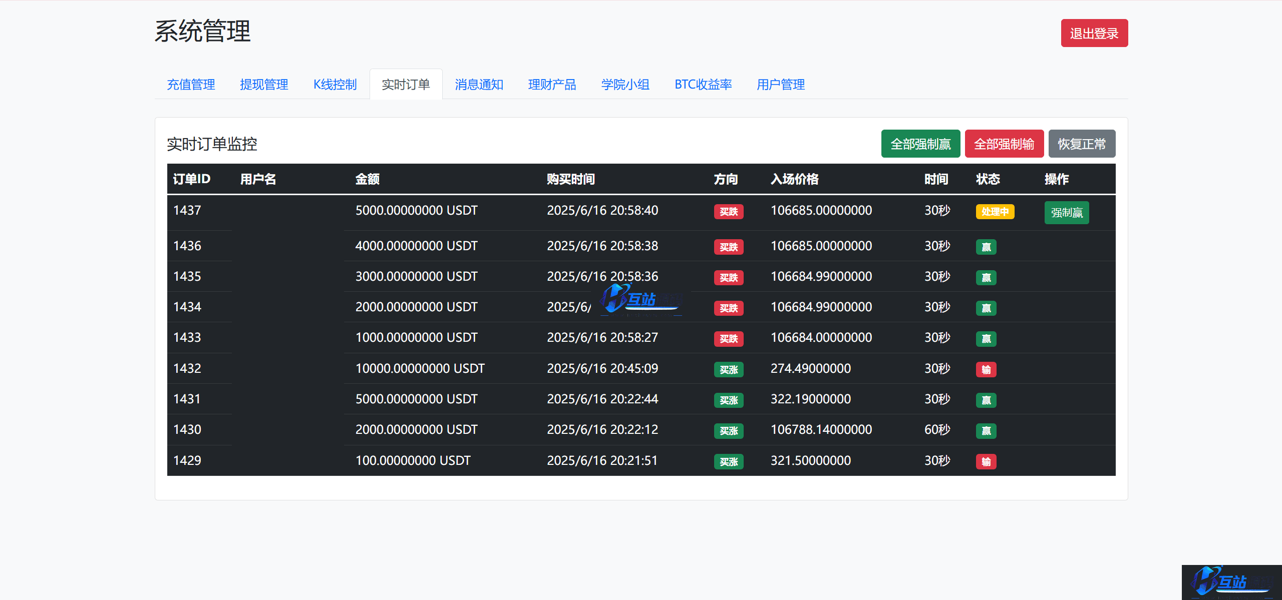The image size is (1282, 600).
Task: Click order ID 1431
Action: coord(187,399)
